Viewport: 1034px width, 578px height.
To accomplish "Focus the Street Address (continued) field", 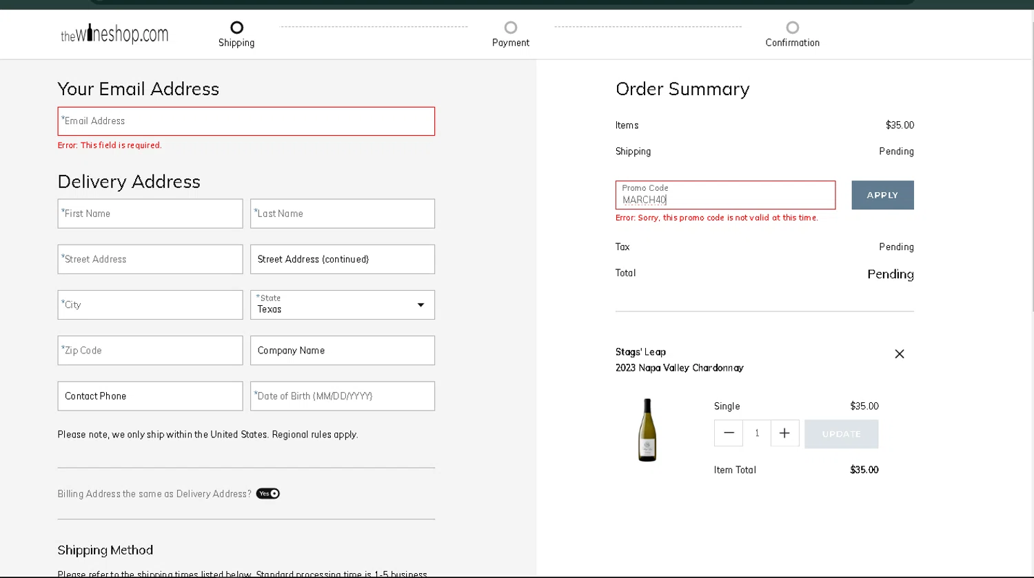I will coord(343,259).
